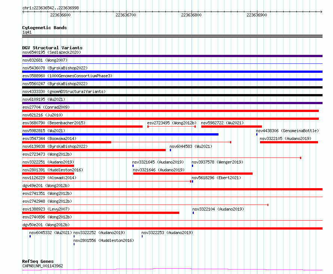Screen dimensions: 333x274
Task: Click esv2723495 (Wong2012b) label
Action: (172, 123)
